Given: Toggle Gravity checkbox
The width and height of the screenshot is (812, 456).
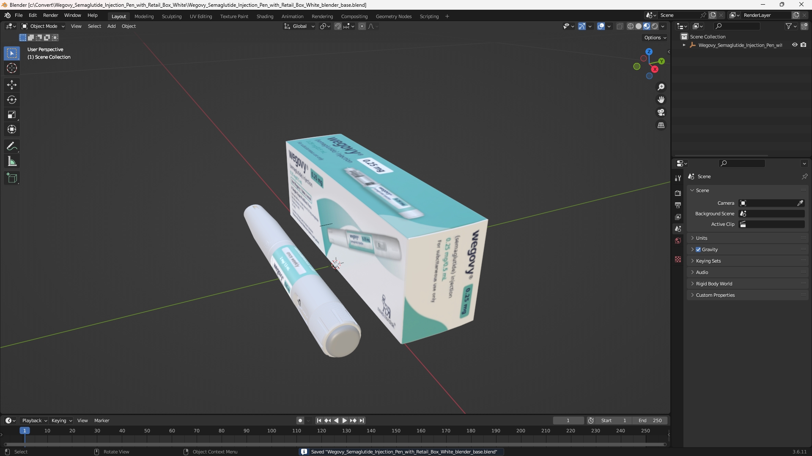Looking at the screenshot, I should (x=698, y=250).
